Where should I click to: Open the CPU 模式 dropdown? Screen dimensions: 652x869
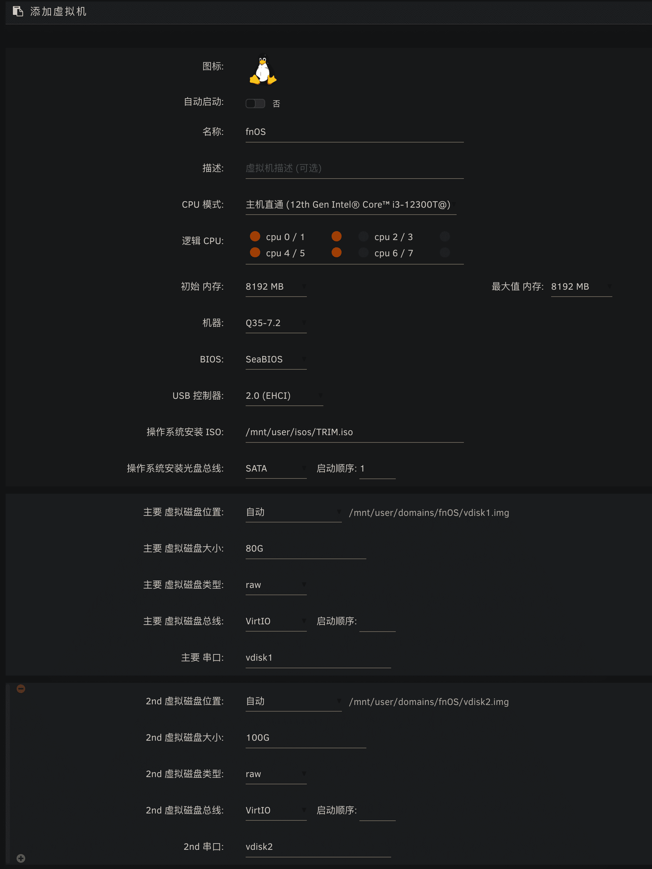(351, 205)
